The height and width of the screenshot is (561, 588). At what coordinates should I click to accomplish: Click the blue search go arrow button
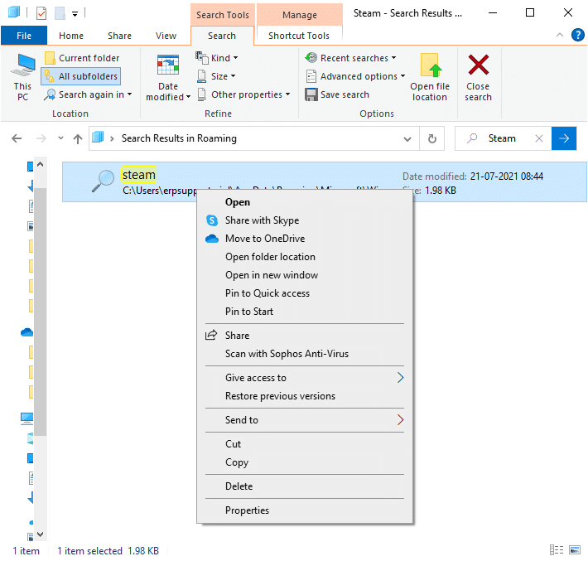(565, 138)
